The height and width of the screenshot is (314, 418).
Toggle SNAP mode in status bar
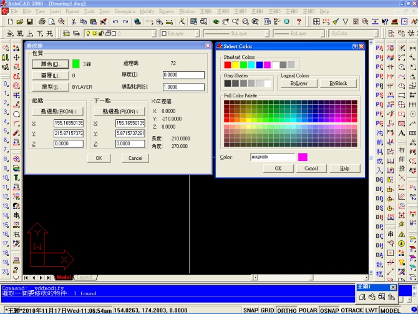click(250, 310)
